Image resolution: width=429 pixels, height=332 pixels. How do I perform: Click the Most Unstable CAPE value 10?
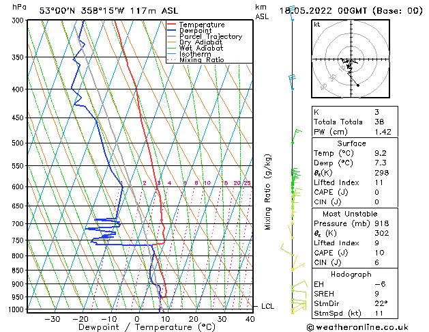pos(379,253)
